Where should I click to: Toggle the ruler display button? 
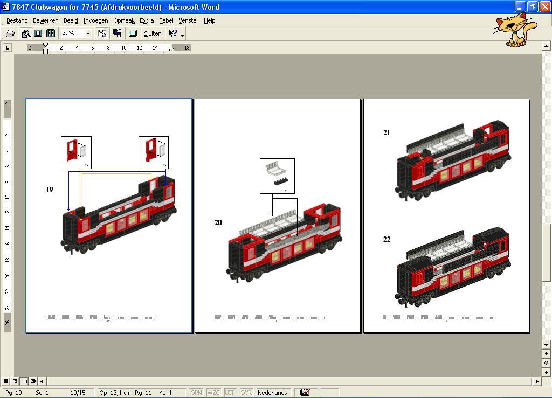tap(102, 33)
